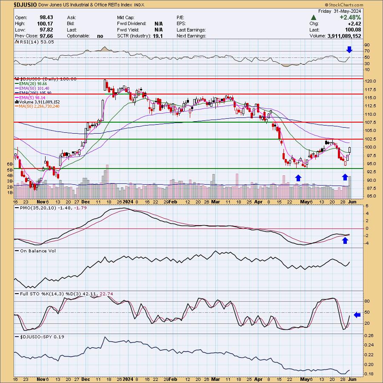Click the tallest candlestick peak near 120
Screen dimensions: 383x383
point(105,85)
